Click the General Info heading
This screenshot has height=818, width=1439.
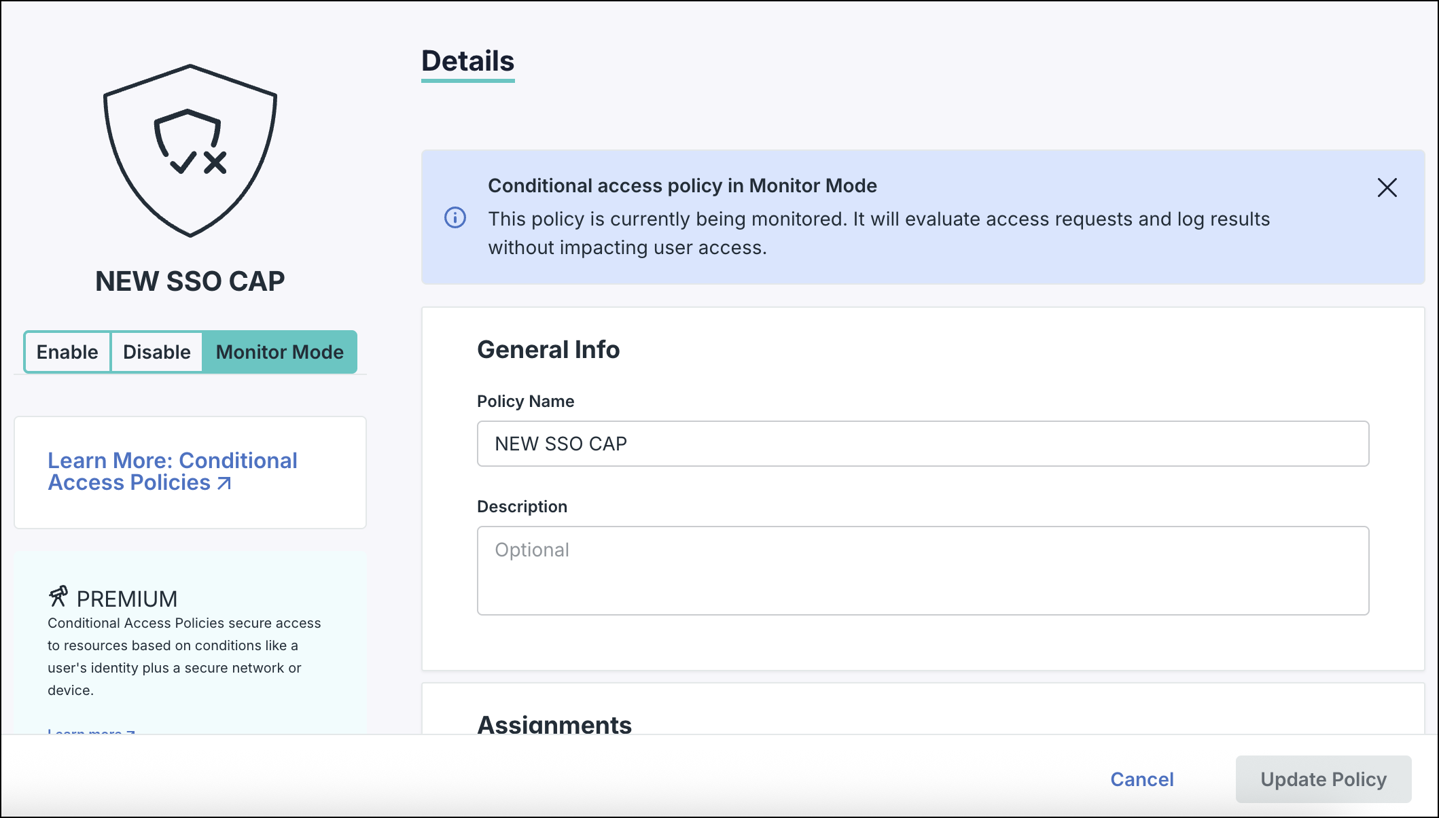point(548,350)
